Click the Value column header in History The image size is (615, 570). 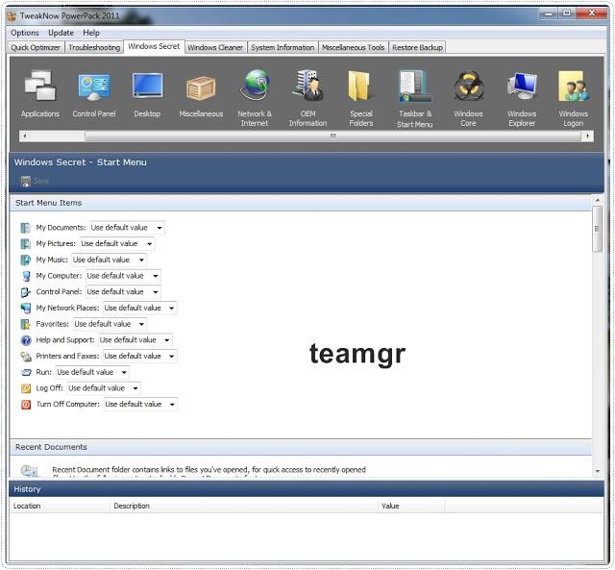[411, 506]
